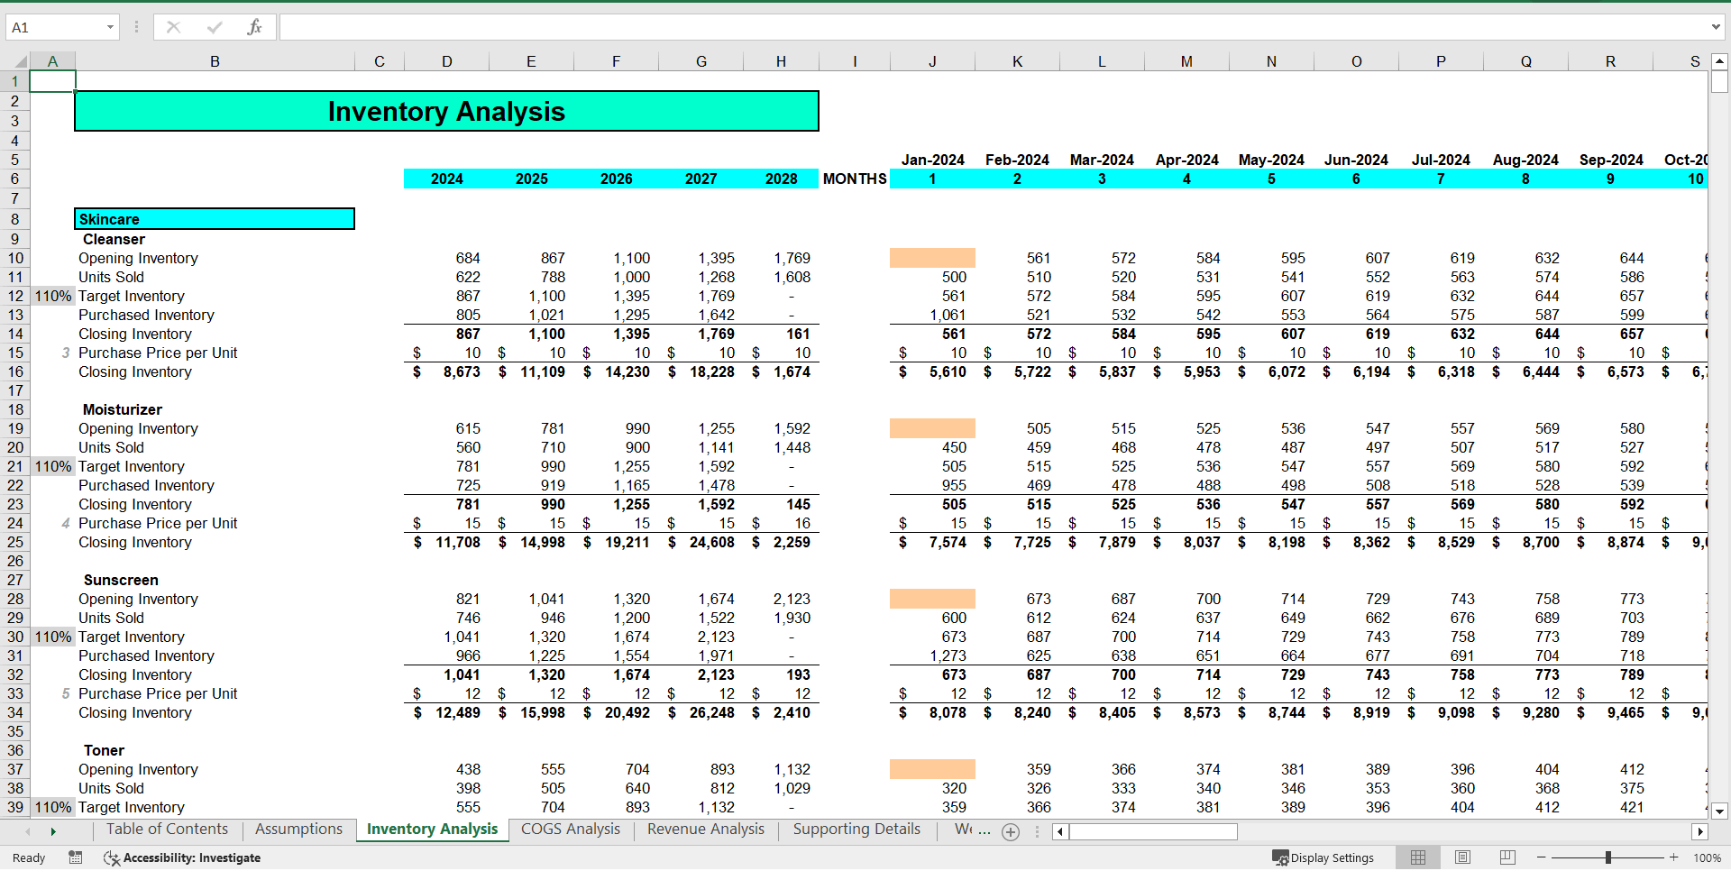
Task: Select the orange cell in Moisturizer Opening Inventory
Action: [x=932, y=428]
